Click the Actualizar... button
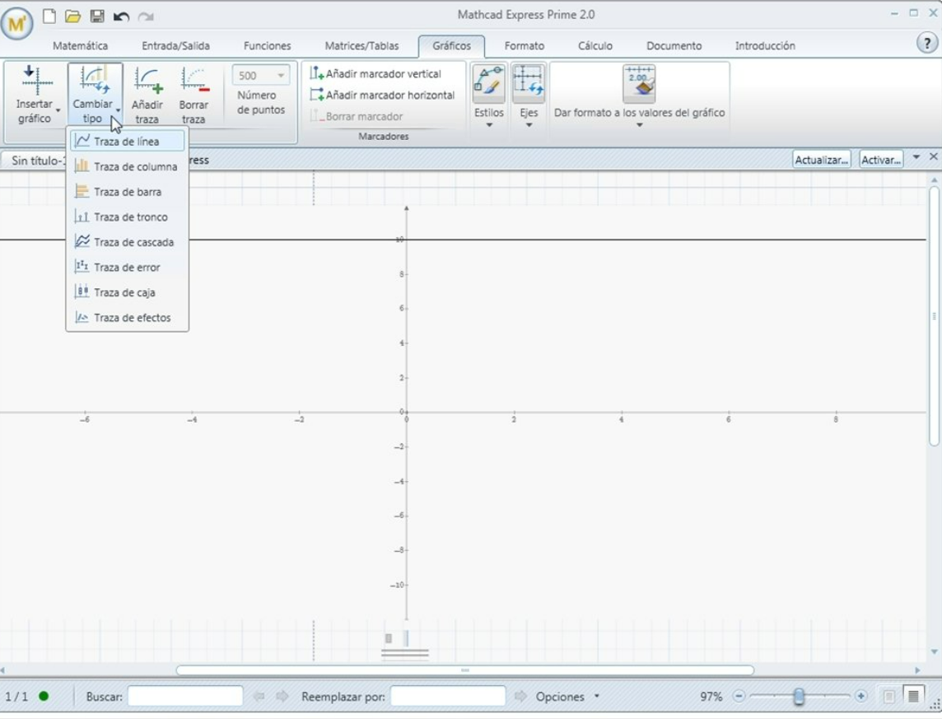Screen dimensions: 942x719 tap(821, 160)
